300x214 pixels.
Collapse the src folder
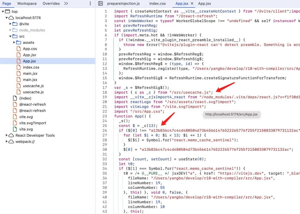click(10, 36)
